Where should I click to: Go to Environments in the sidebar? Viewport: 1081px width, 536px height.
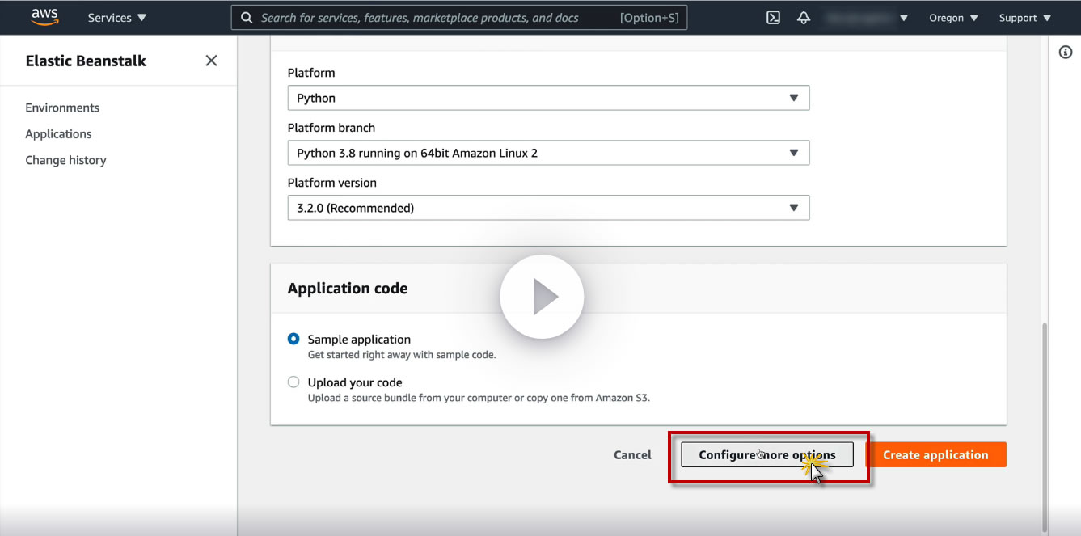coord(62,108)
